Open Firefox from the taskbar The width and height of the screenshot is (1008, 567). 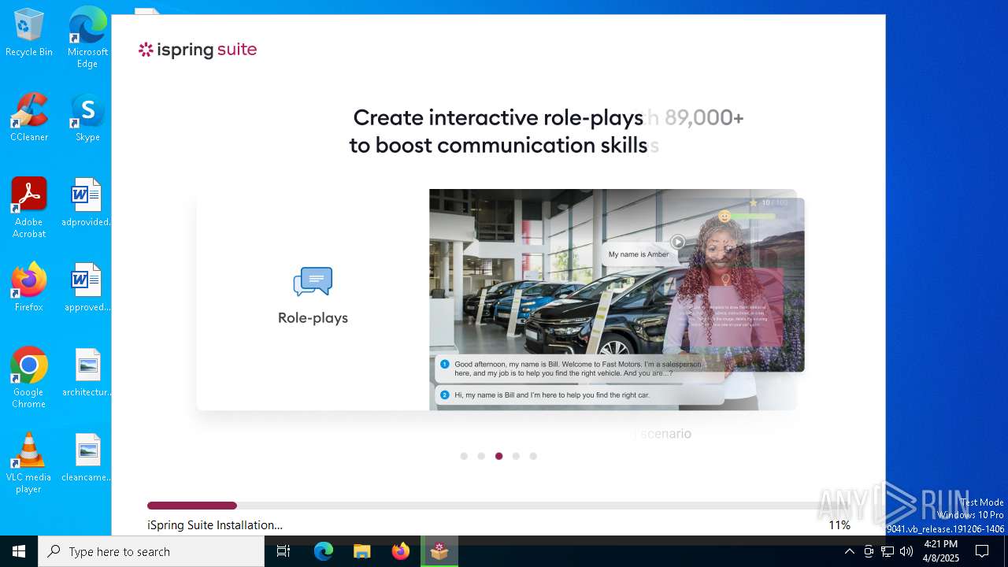pyautogui.click(x=401, y=551)
